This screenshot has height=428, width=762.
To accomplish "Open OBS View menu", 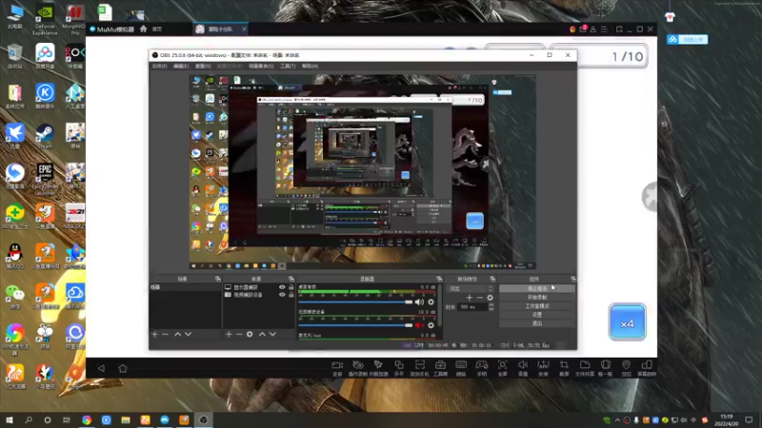I will pyautogui.click(x=203, y=66).
